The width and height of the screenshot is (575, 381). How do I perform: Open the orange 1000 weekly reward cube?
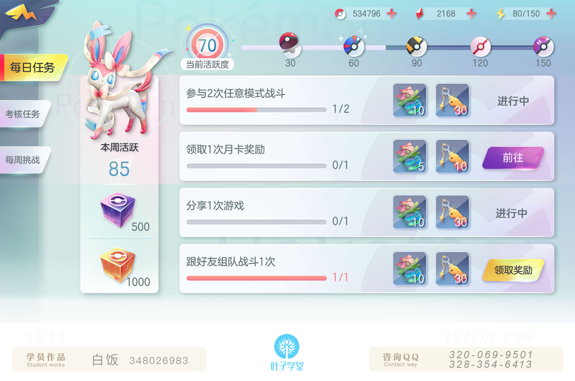click(x=118, y=265)
